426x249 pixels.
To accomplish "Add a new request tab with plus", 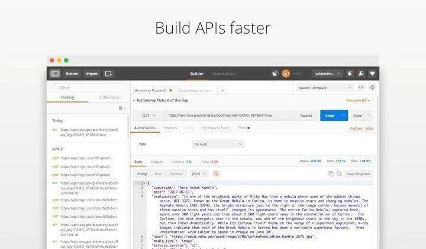I will [x=222, y=90].
